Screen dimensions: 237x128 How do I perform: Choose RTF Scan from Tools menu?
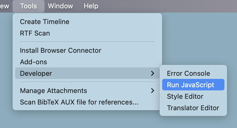point(35,33)
